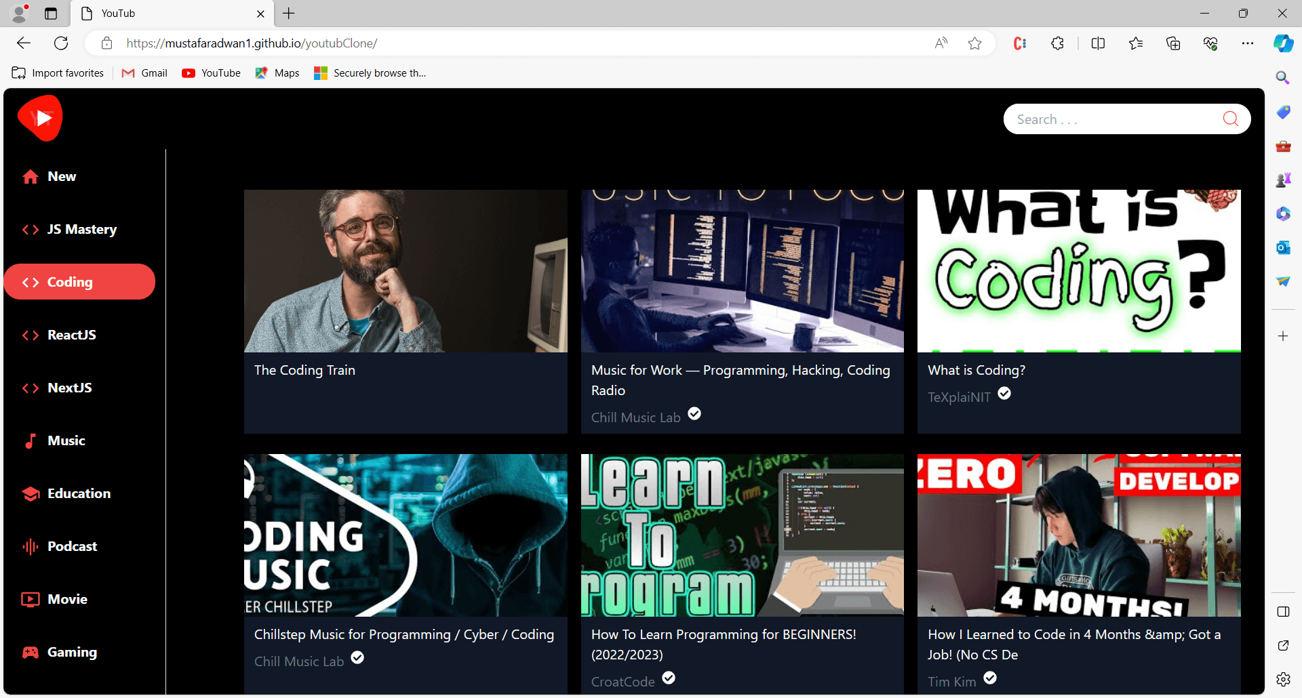
Task: Open Outlook icon in Edge sidebar
Action: click(x=1283, y=247)
